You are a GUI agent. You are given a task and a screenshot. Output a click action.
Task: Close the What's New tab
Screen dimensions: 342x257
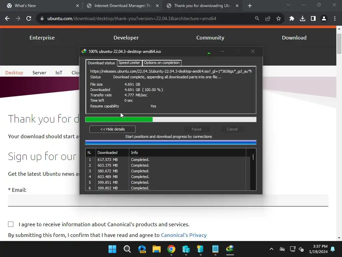click(x=77, y=6)
